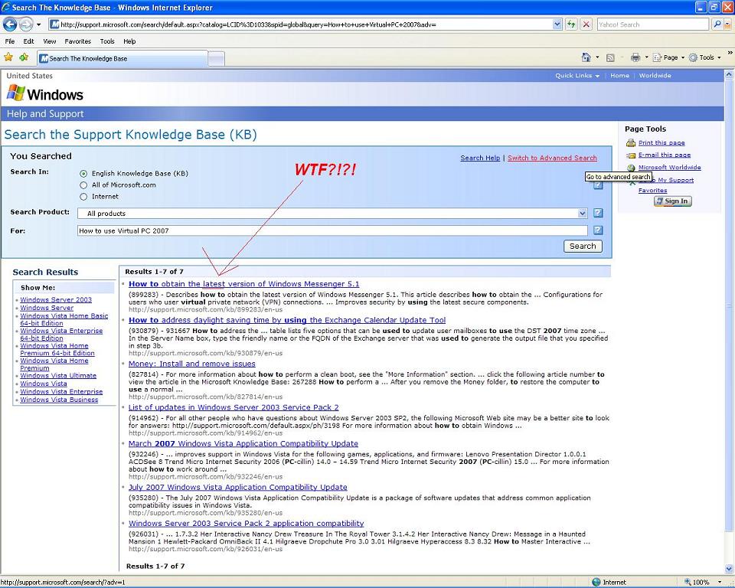Open the Favorites Center star icon

tap(8, 57)
